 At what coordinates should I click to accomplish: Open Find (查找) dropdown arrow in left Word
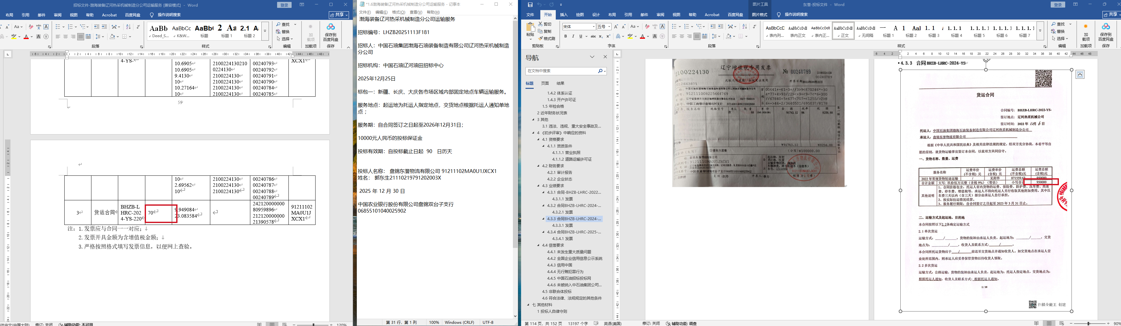point(295,24)
